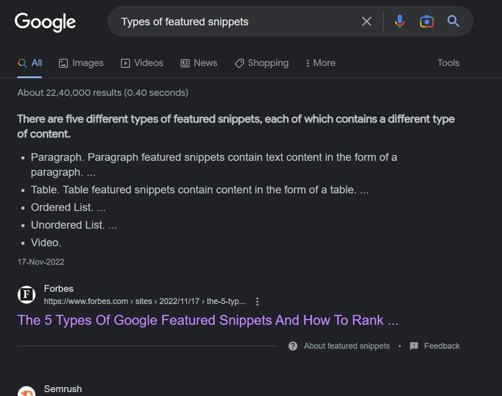Click the About featured snippets help icon
Viewport: 502px width, 396px height.
point(293,346)
